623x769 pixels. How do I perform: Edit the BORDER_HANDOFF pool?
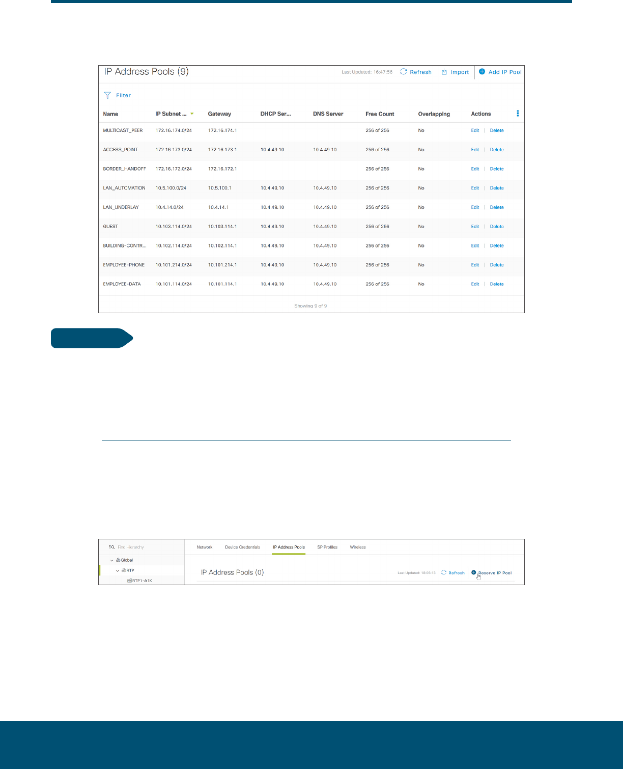pos(475,169)
